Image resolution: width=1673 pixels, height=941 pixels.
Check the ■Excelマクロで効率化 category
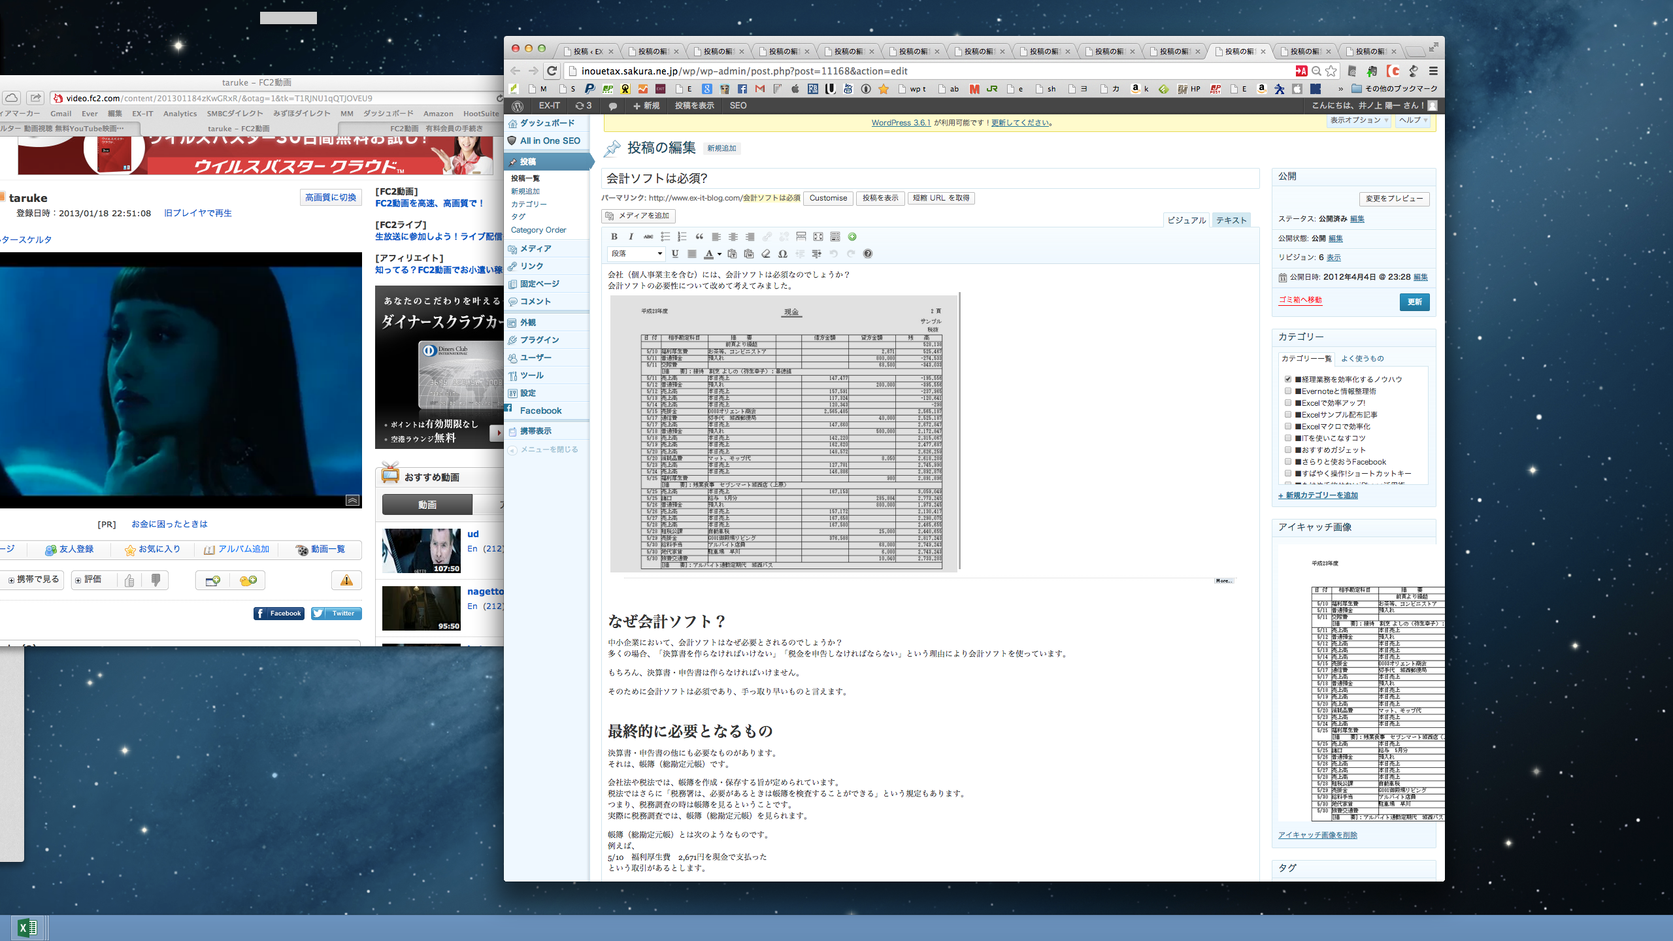click(x=1287, y=426)
